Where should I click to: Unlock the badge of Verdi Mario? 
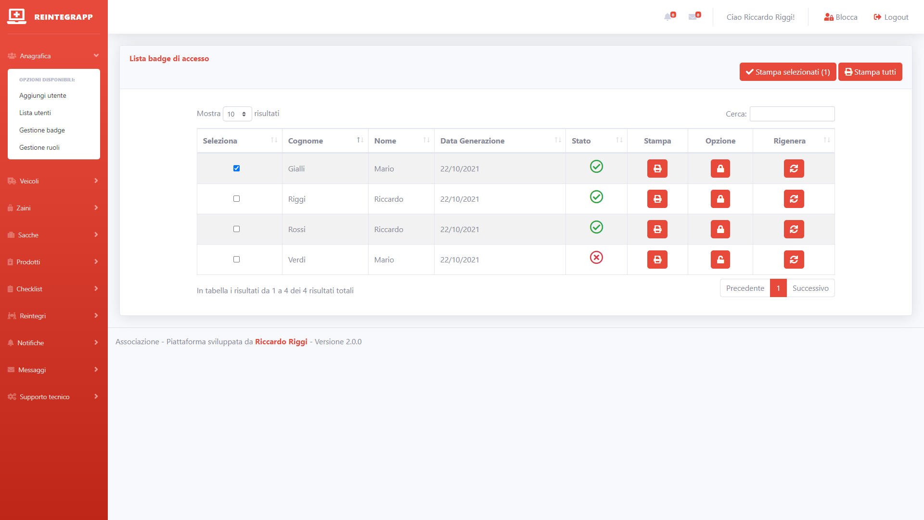[x=720, y=260]
